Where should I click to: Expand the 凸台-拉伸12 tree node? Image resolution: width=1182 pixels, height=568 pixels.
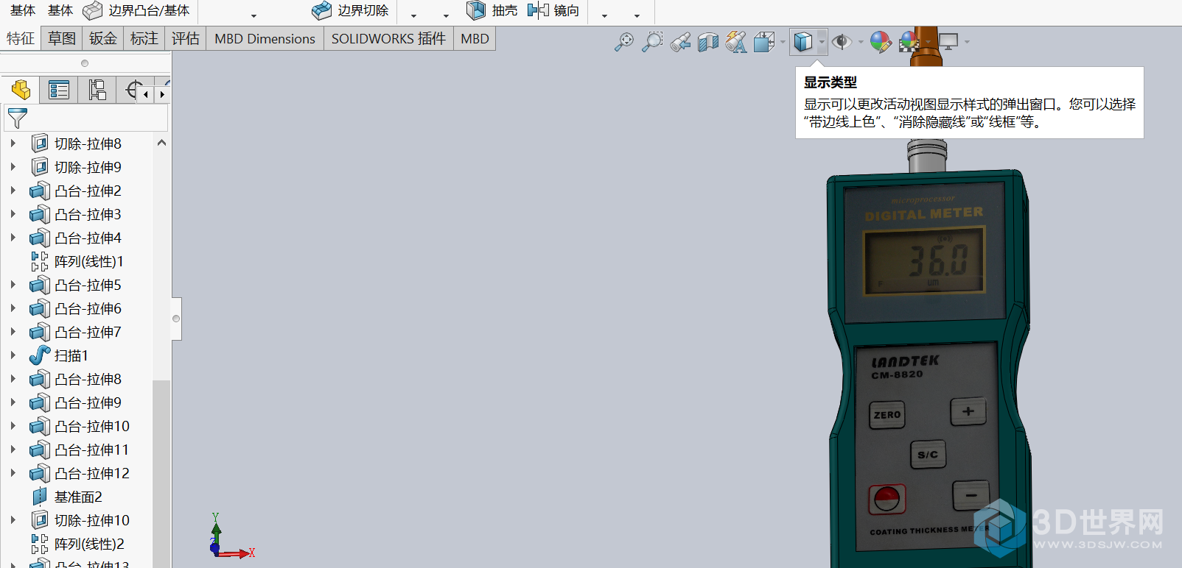pos(13,473)
